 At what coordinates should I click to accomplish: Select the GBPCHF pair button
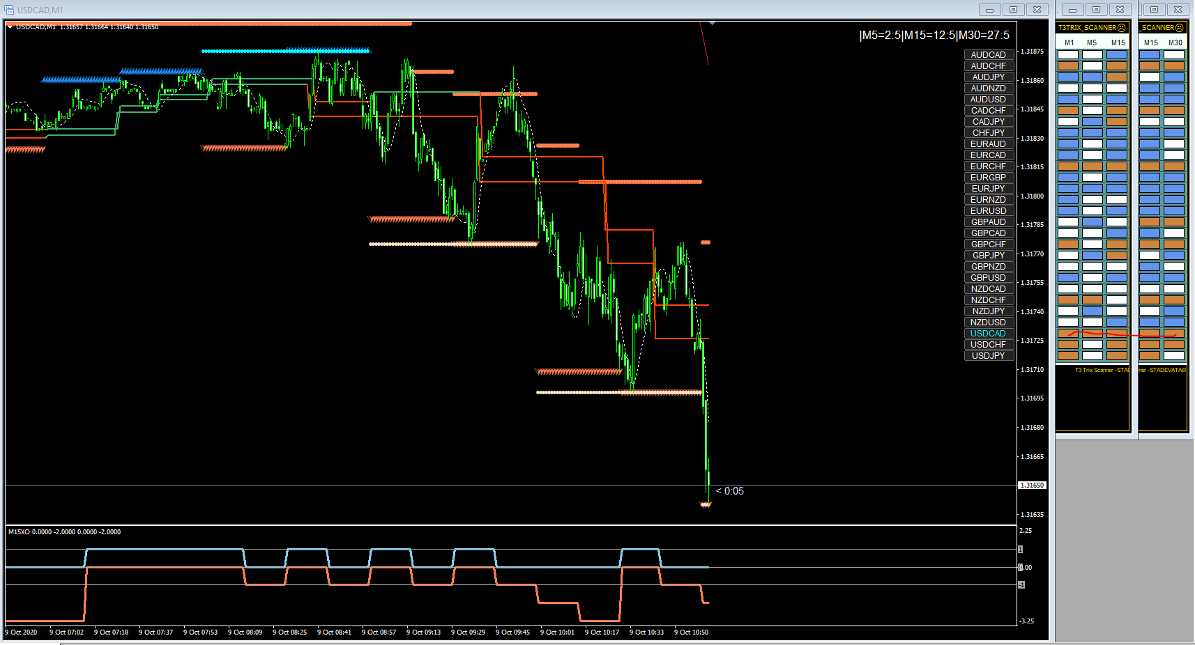tap(989, 244)
